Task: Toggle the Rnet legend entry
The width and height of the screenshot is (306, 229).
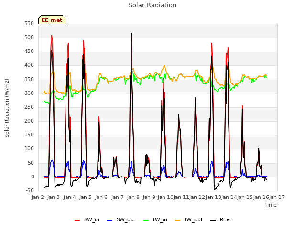Action: 221,219
